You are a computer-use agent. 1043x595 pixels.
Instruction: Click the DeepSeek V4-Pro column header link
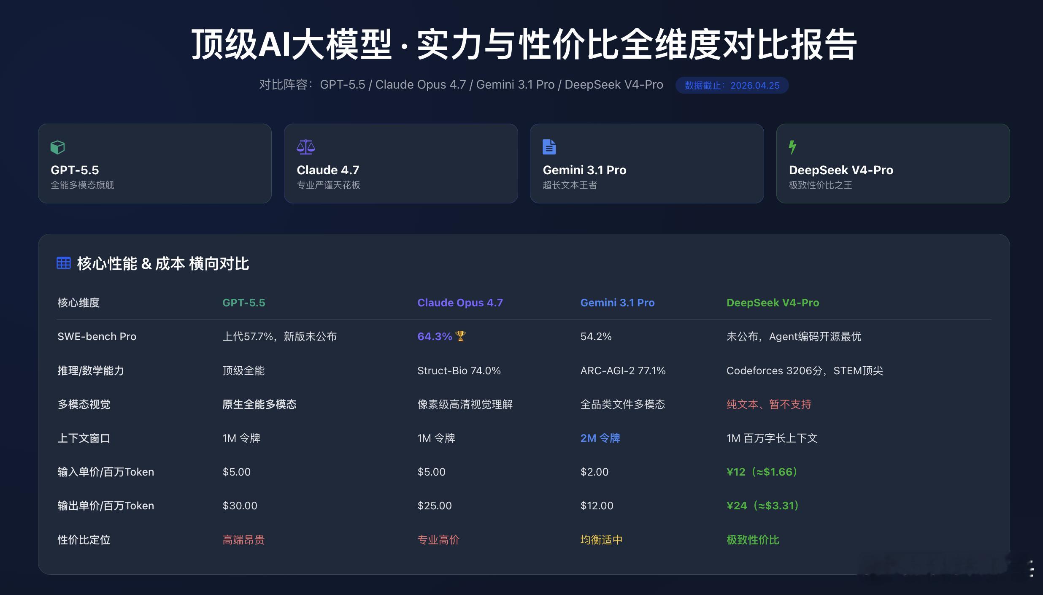point(773,303)
